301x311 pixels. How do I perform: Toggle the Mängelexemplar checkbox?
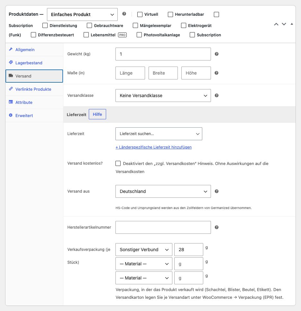(x=135, y=25)
